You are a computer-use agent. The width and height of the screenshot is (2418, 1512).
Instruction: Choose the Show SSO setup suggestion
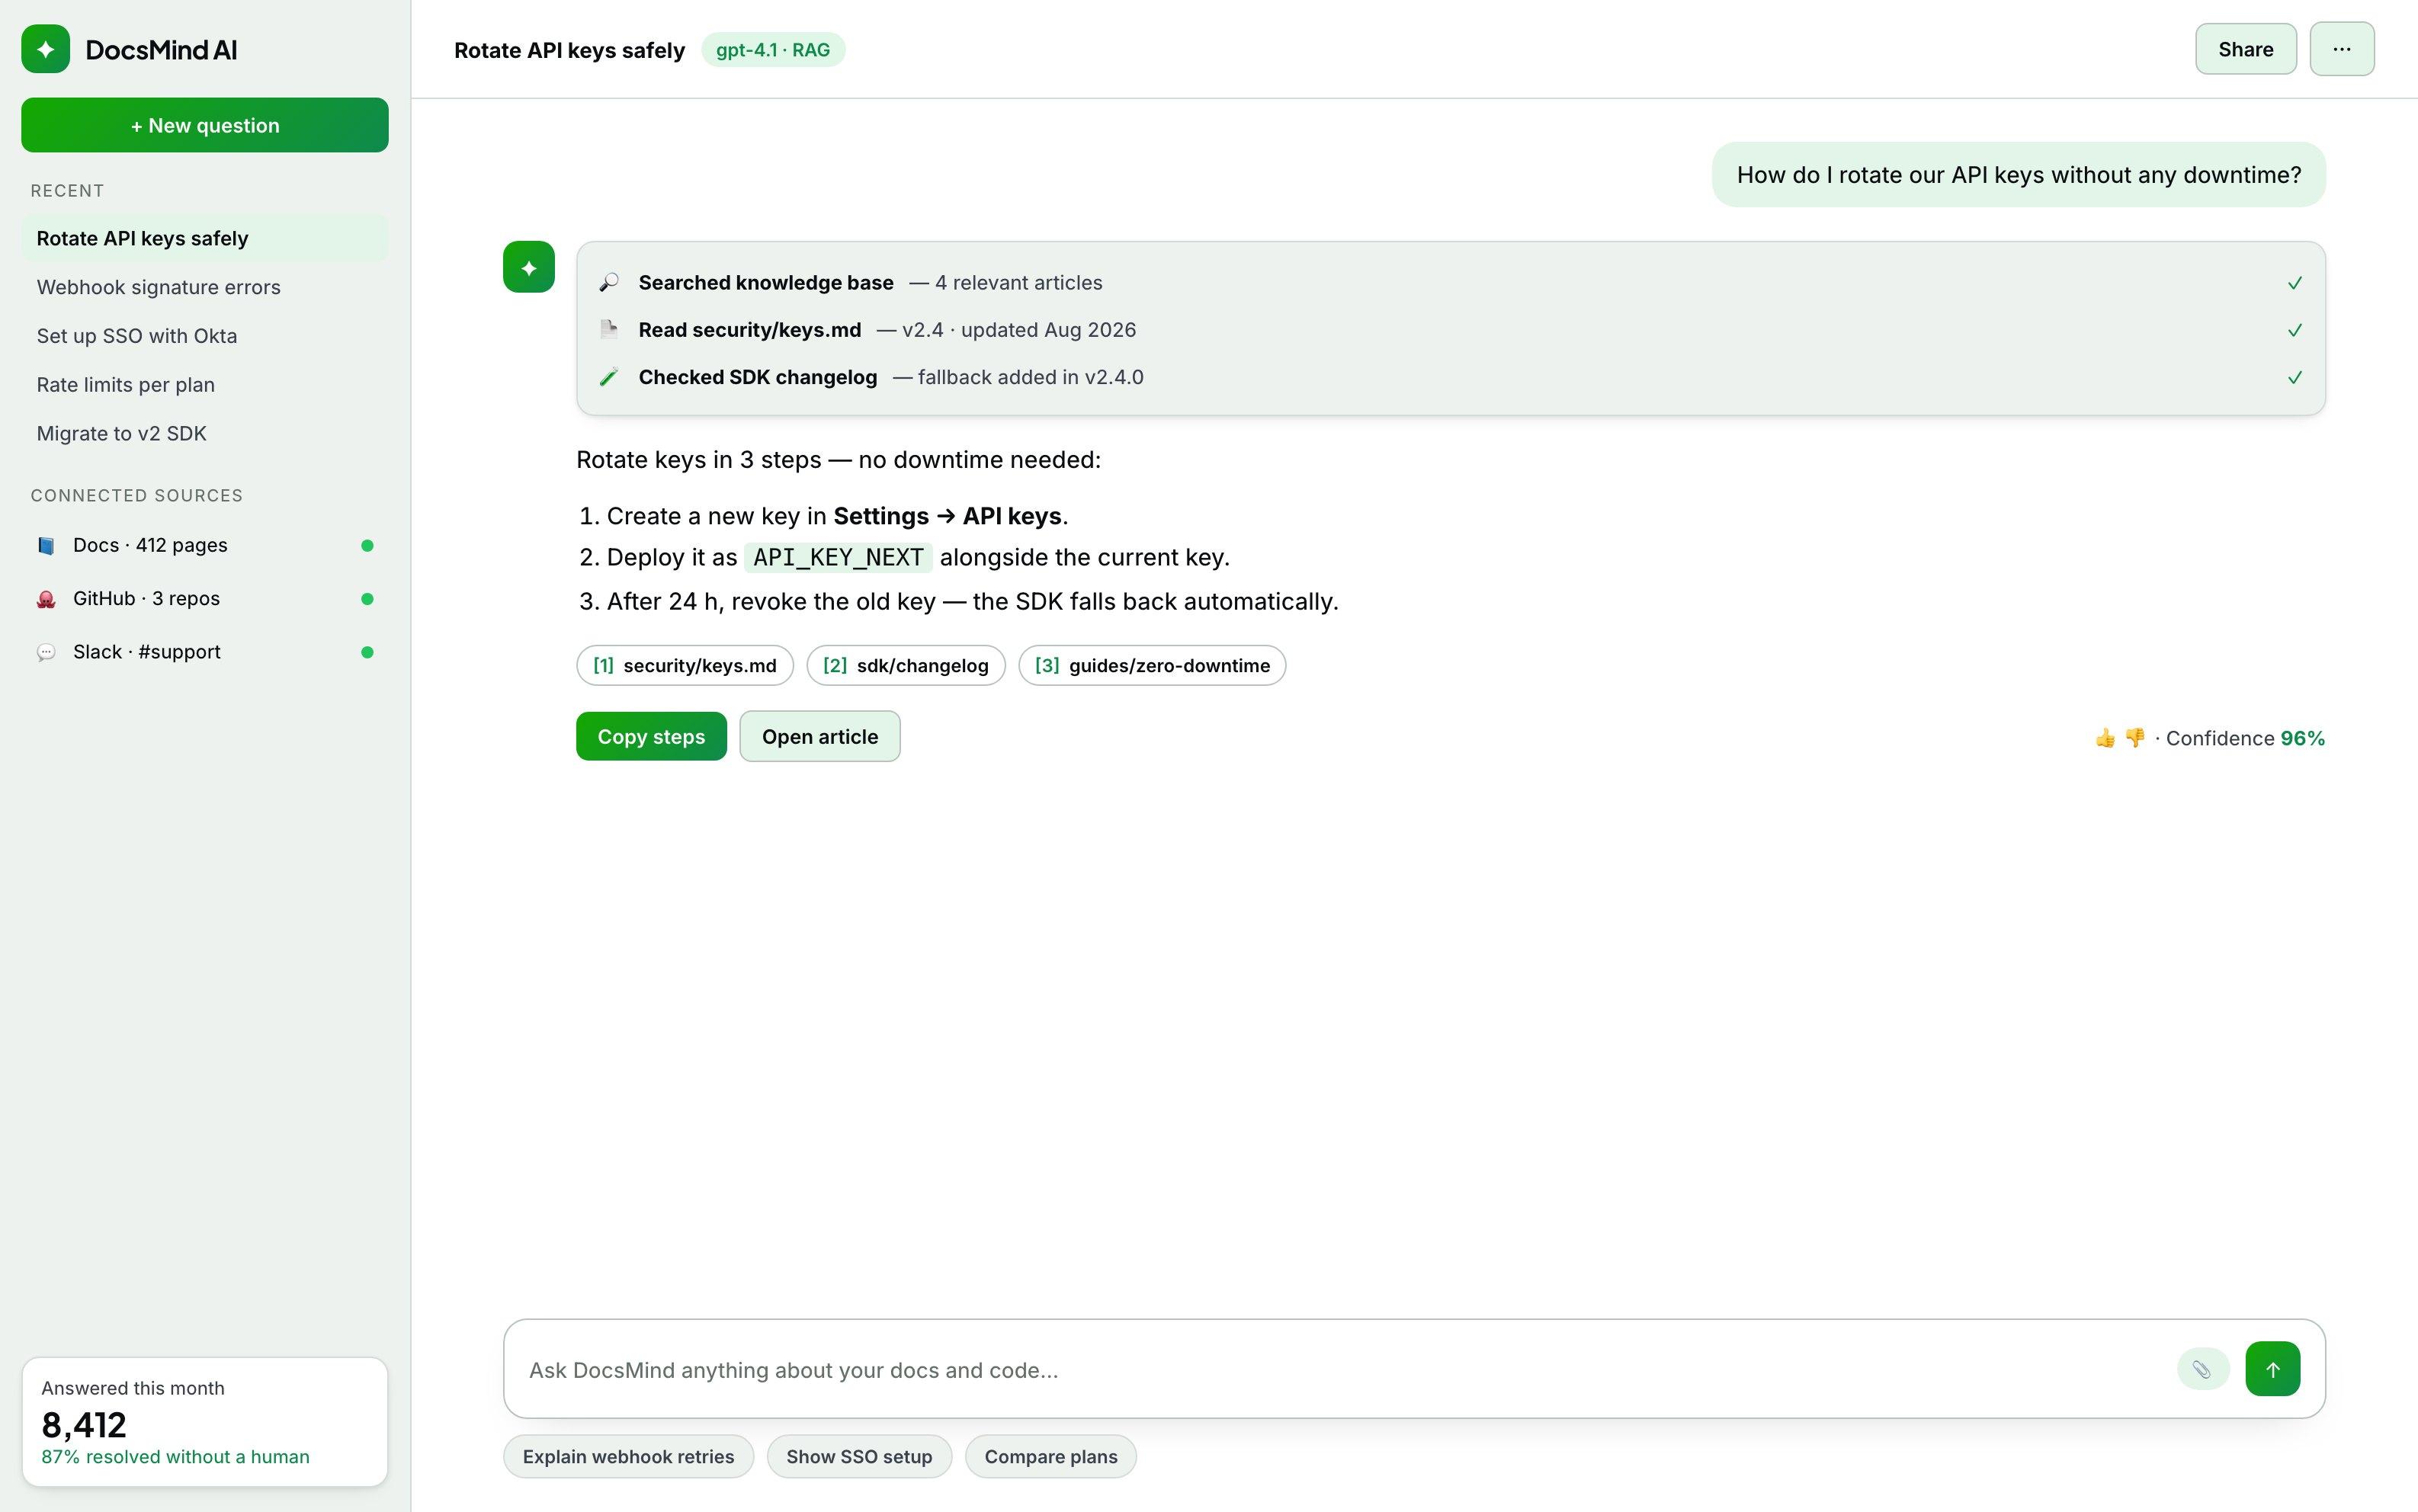859,1456
